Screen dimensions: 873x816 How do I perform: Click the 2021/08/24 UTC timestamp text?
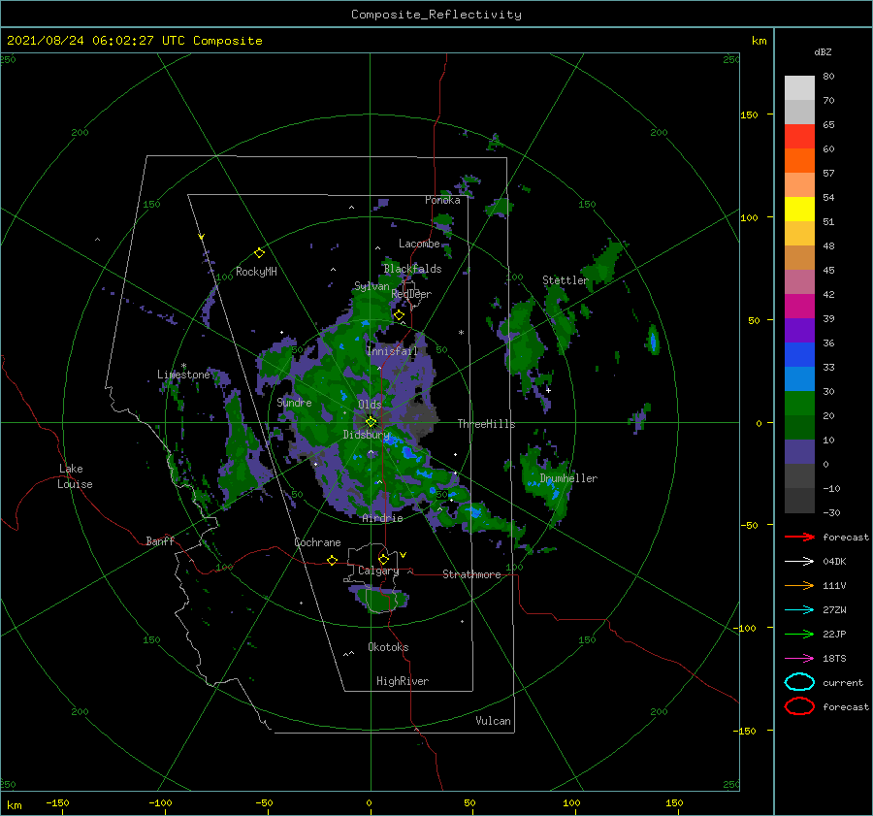pos(134,41)
